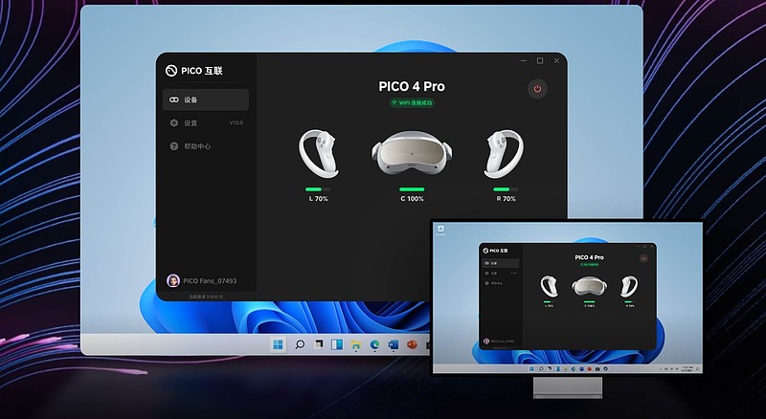The height and width of the screenshot is (419, 766).
Task: Close the large PICO 互联 window
Action: [556, 60]
